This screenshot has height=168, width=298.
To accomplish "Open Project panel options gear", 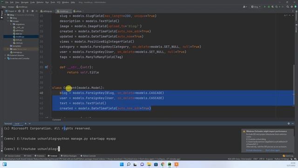I will coord(33,11).
